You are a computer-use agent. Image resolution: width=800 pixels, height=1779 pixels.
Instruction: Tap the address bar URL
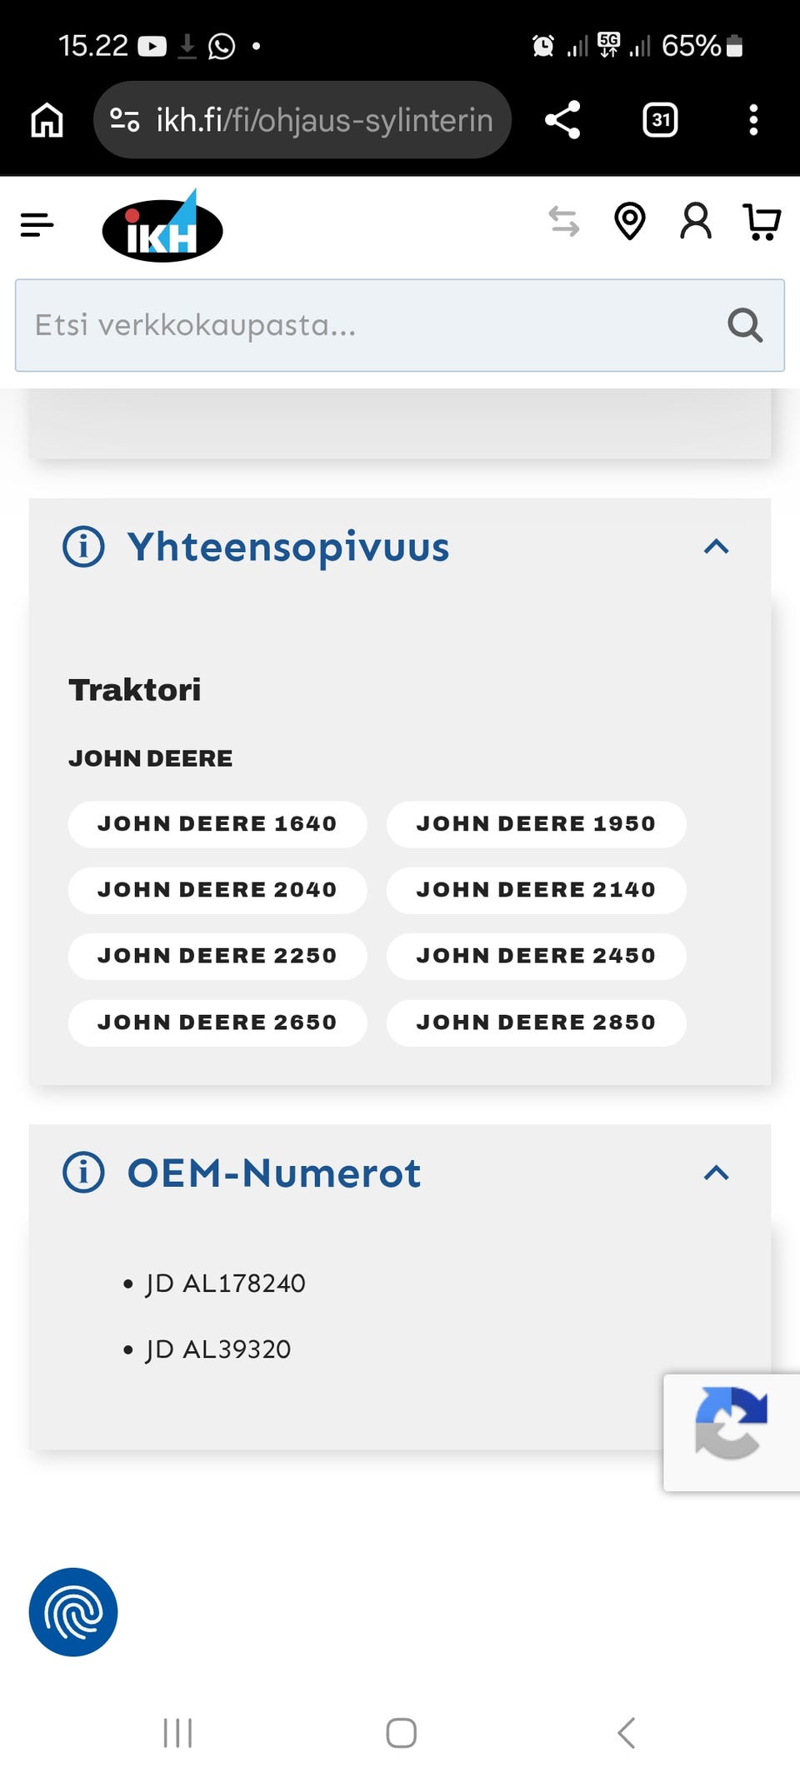323,120
